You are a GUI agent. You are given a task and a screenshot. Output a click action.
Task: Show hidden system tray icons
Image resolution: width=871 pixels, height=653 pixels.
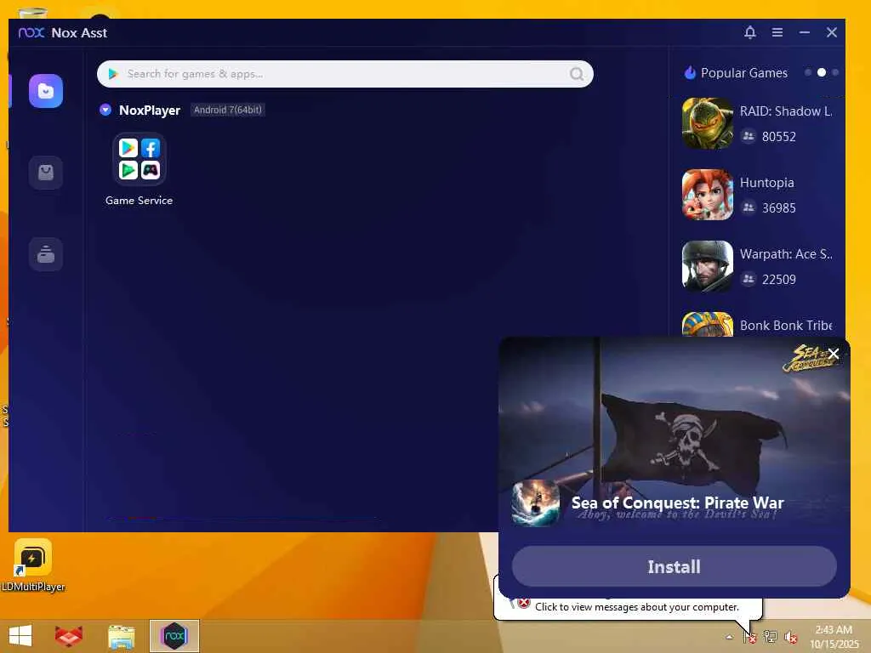729,637
